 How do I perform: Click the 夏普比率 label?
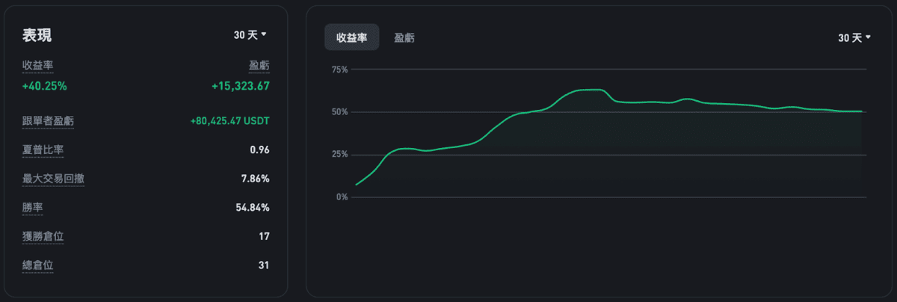(43, 150)
